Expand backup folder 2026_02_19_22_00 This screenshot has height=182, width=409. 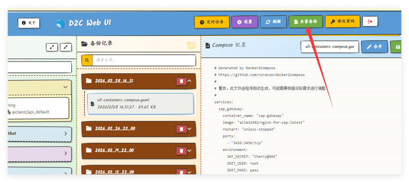coord(190,150)
